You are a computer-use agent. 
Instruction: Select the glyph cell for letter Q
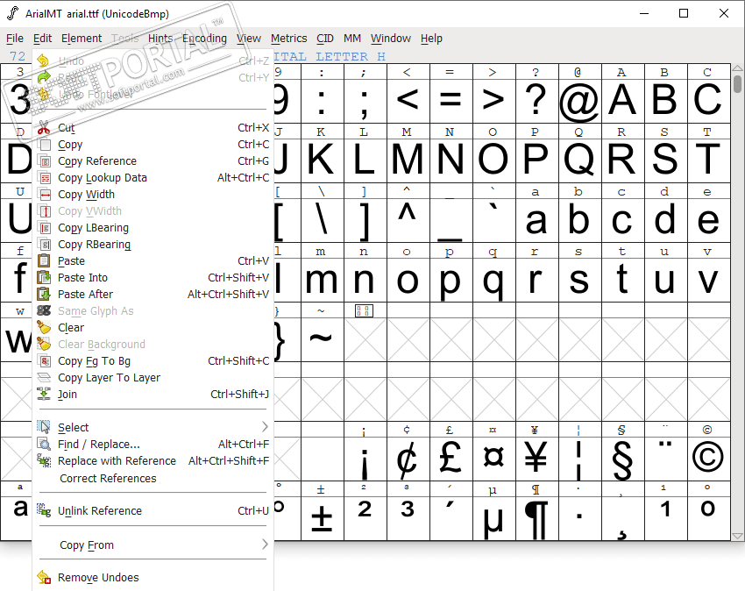pos(579,160)
